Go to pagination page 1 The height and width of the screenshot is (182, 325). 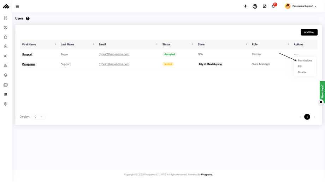[307, 117]
